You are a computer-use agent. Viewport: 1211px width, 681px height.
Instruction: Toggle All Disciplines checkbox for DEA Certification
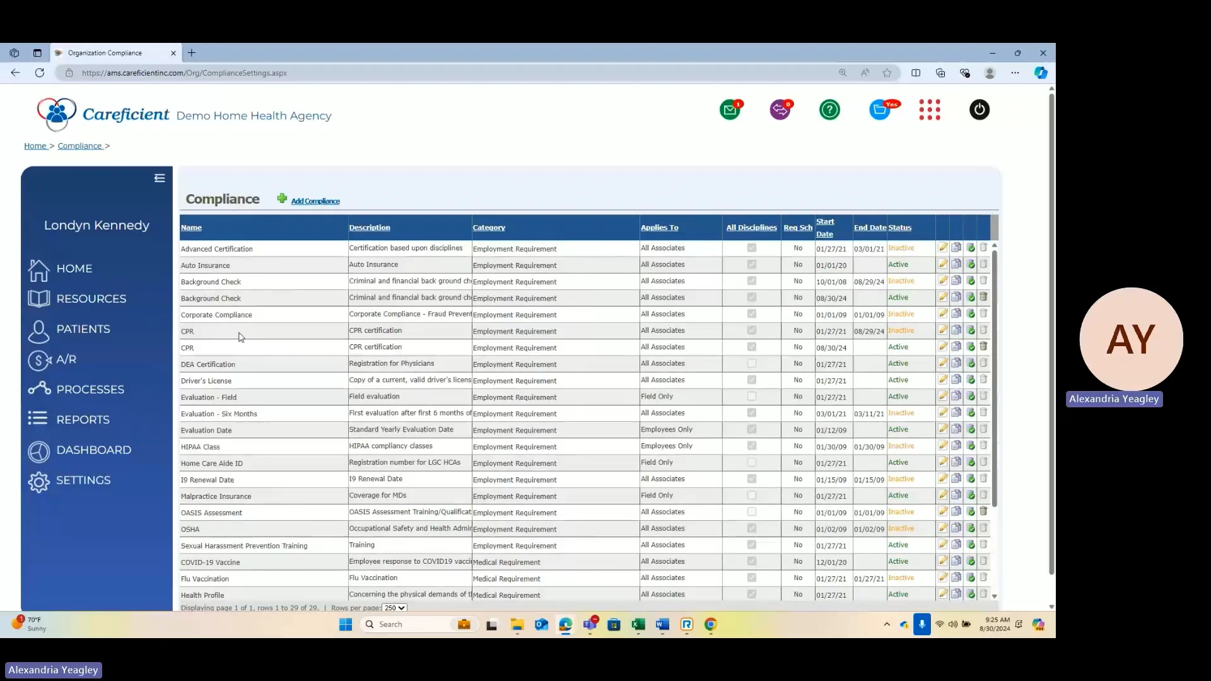tap(751, 363)
